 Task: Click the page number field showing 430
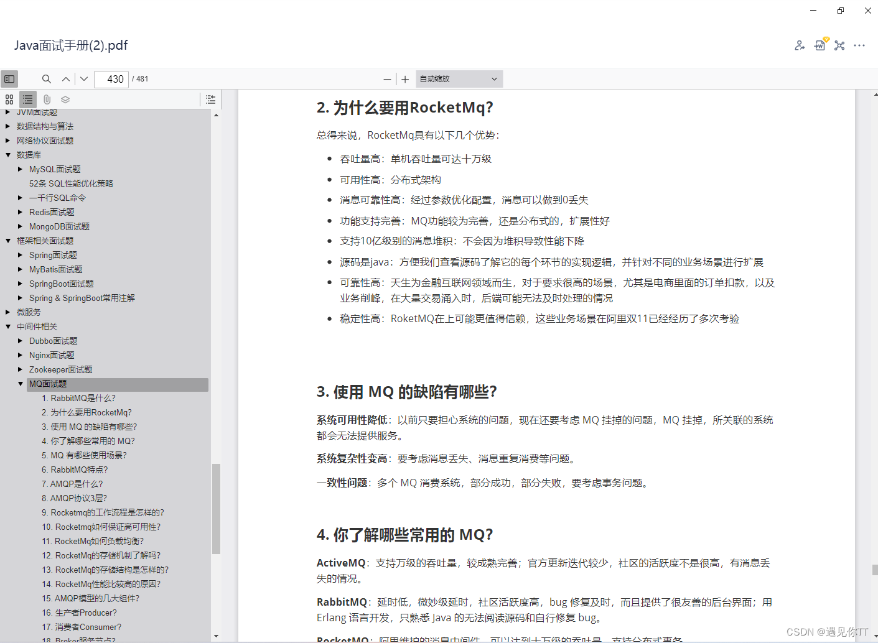pos(111,79)
